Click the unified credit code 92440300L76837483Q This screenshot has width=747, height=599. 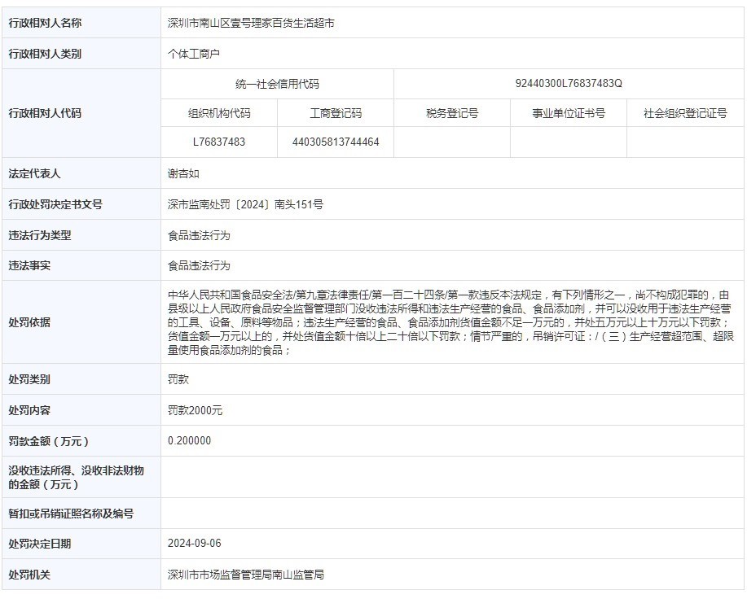(x=569, y=84)
